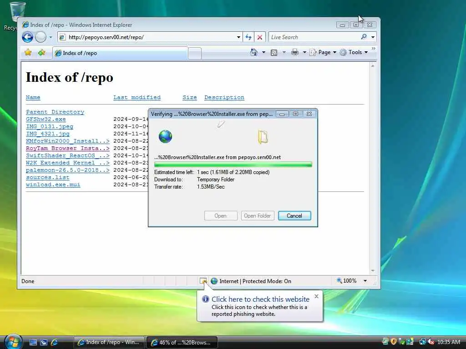Open the Parent Directory link
The height and width of the screenshot is (349, 466).
55,112
